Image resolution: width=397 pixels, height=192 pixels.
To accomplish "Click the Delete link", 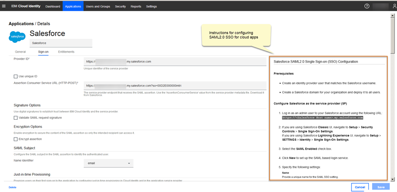I will coord(12,187).
